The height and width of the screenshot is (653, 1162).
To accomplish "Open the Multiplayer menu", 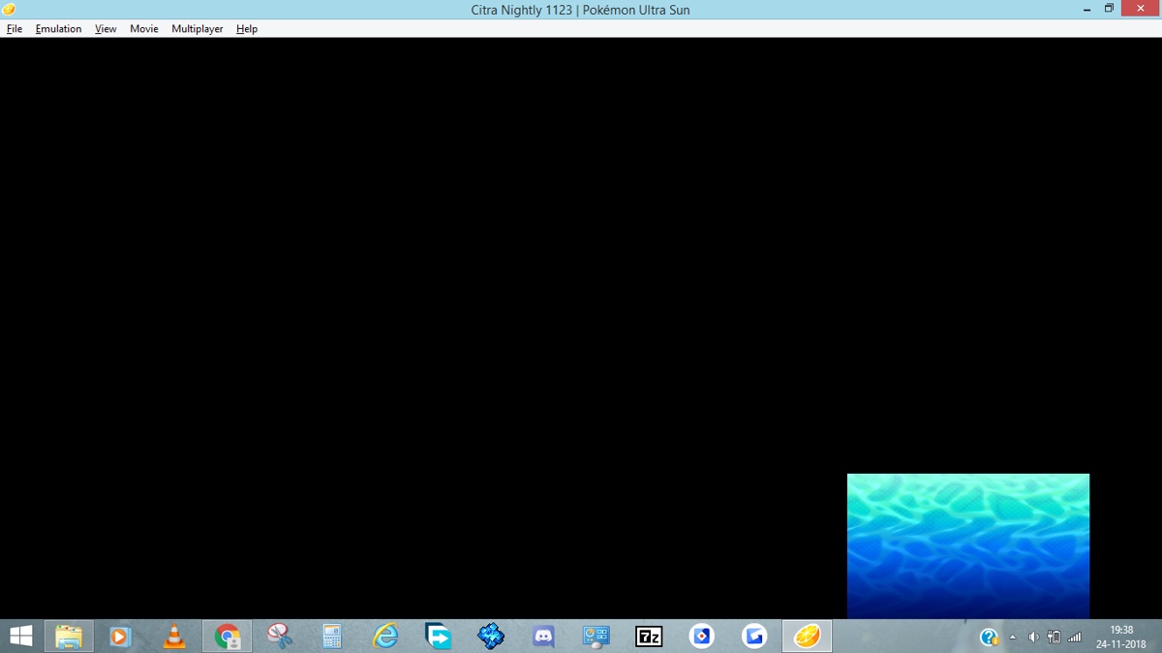I will click(197, 29).
